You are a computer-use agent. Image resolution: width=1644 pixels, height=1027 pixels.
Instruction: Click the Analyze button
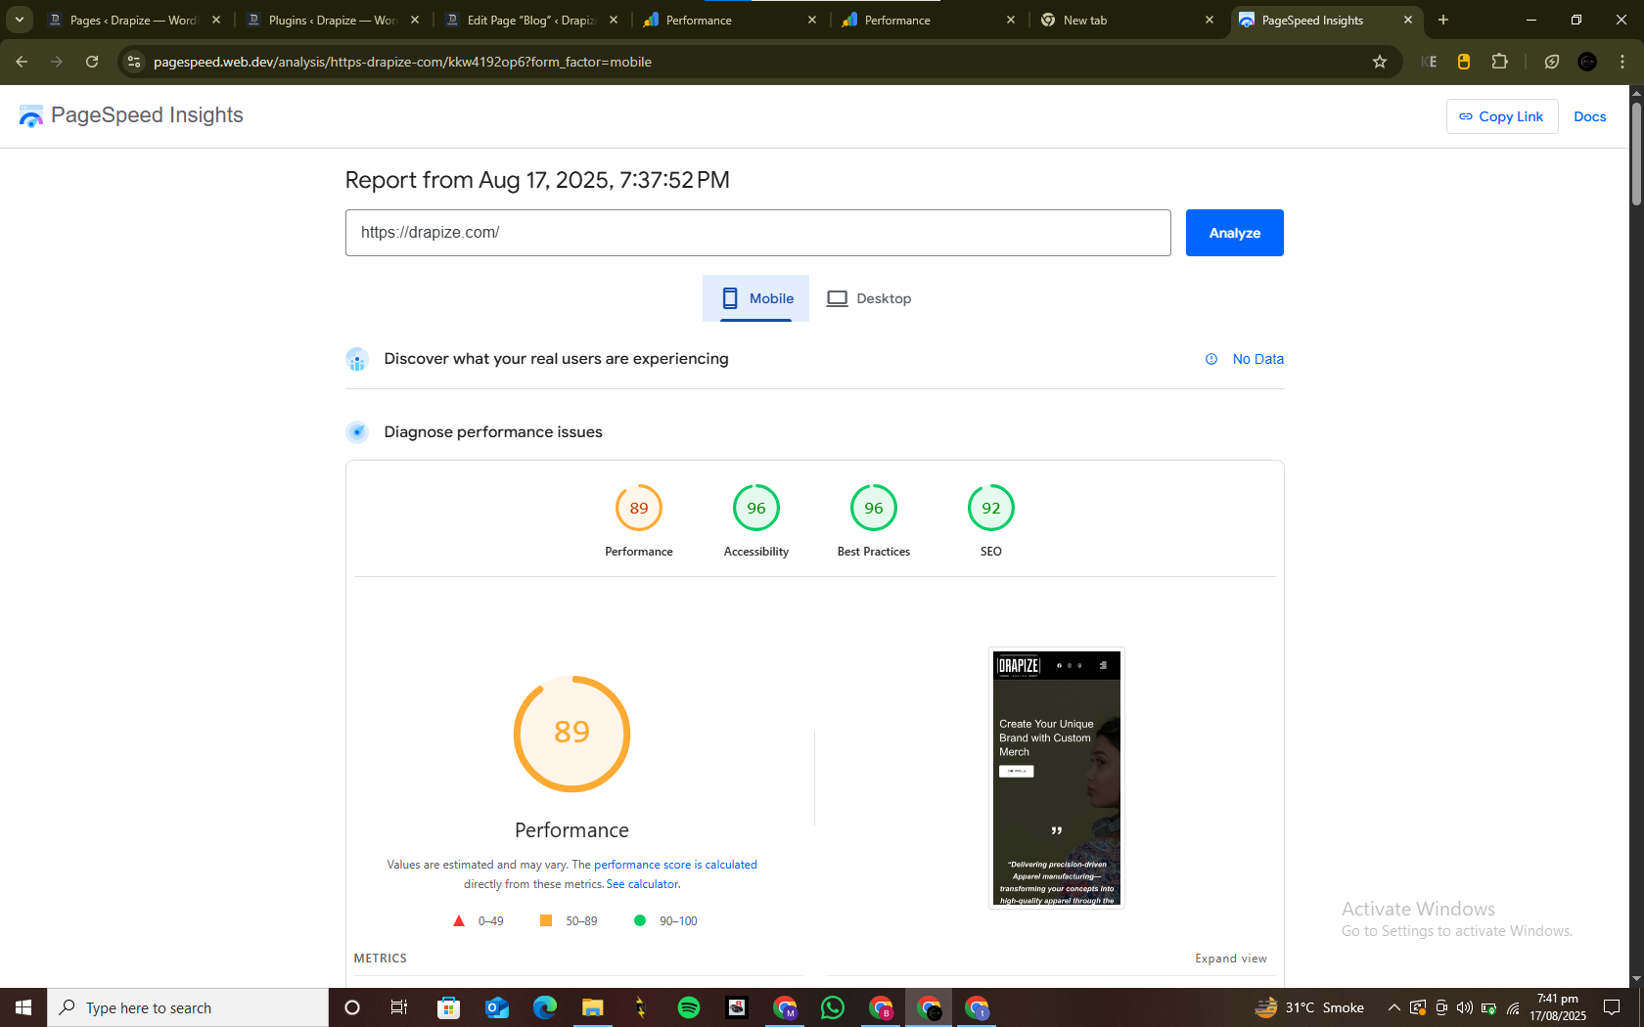(1234, 233)
